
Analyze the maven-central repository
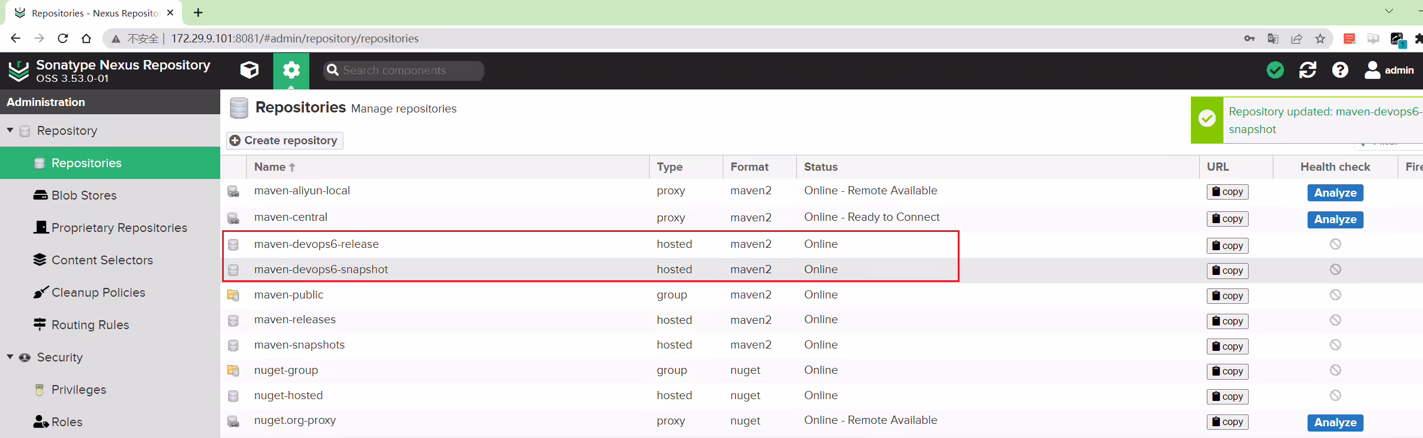(1335, 219)
